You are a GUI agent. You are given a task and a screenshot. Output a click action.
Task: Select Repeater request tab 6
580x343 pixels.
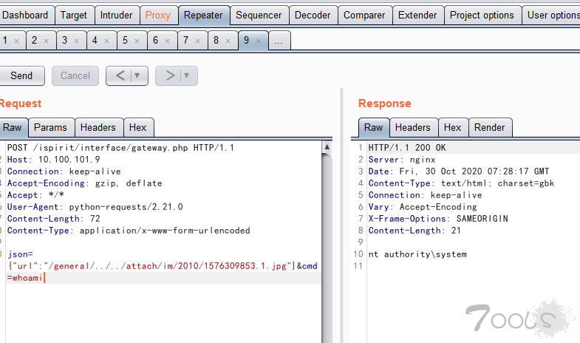click(156, 40)
